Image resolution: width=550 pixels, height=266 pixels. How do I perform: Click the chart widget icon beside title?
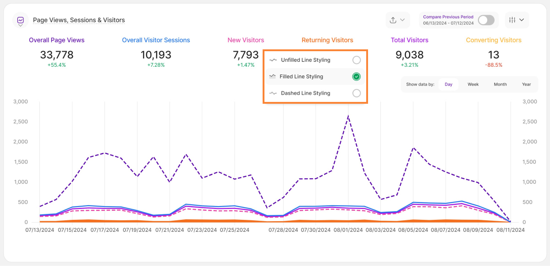(x=21, y=20)
